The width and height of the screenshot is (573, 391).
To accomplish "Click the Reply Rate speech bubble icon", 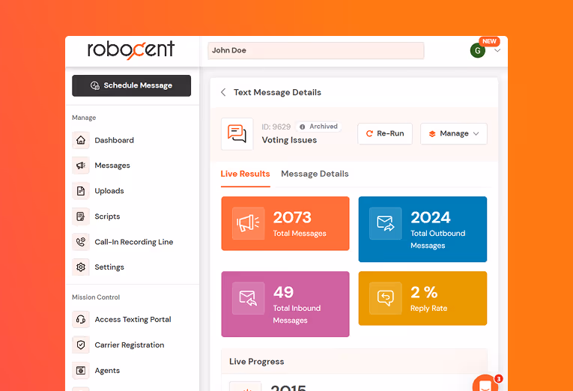I will click(386, 298).
